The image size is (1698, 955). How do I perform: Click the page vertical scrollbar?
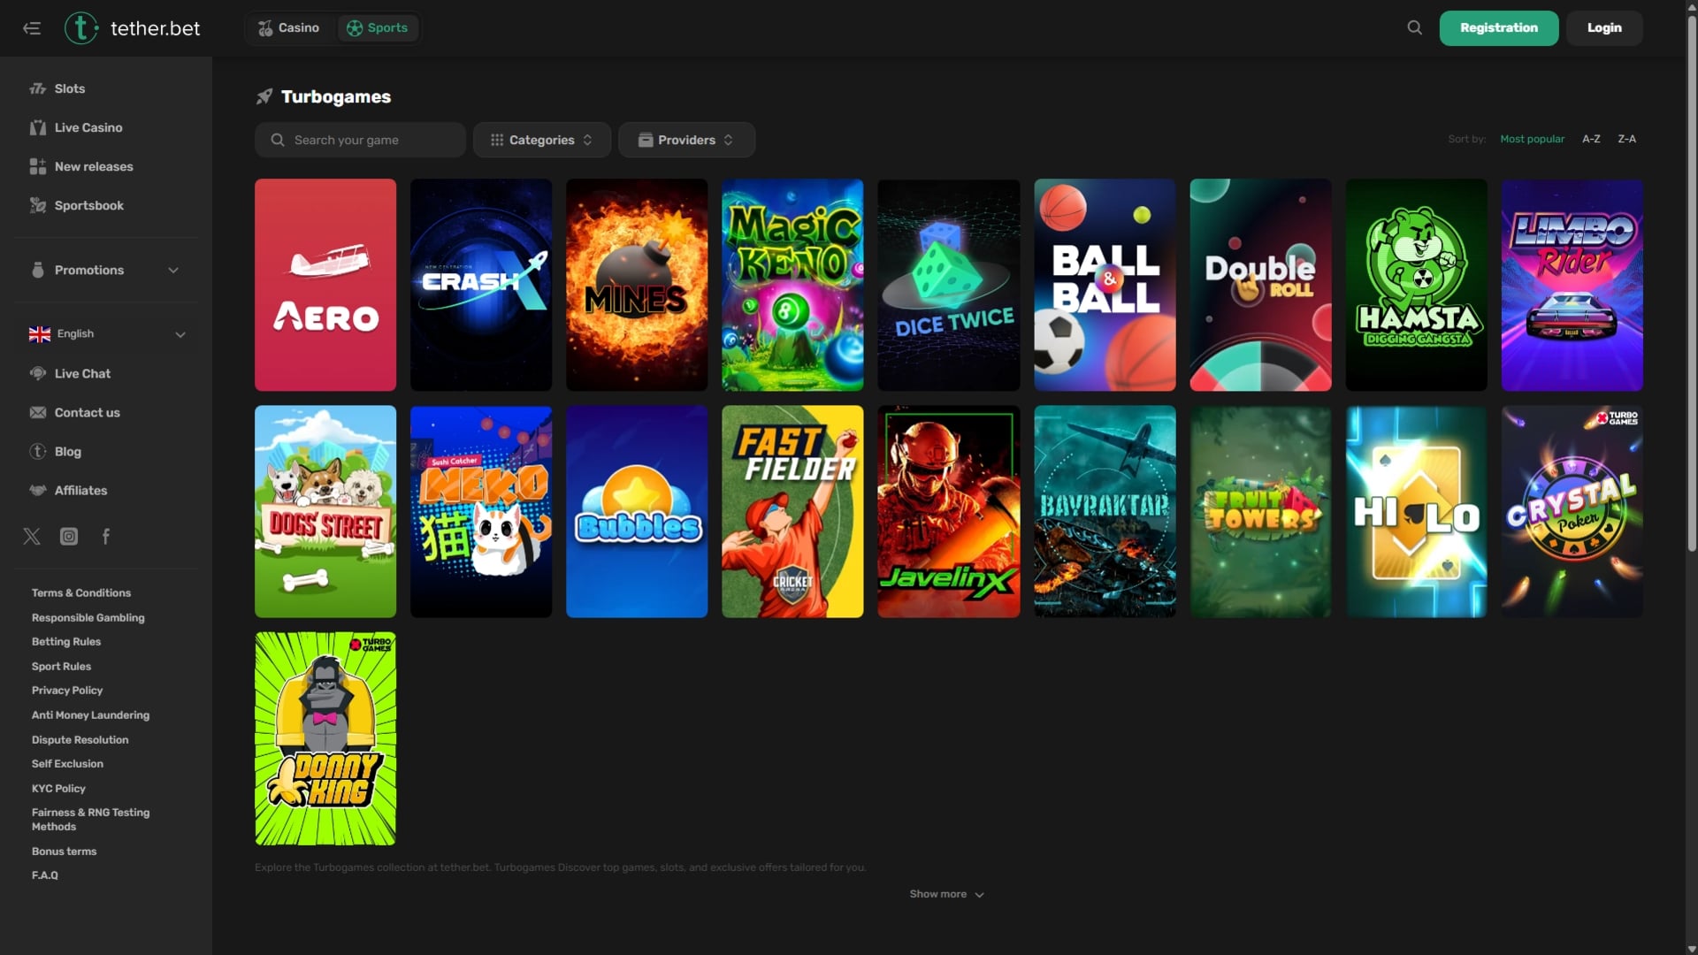point(1692,283)
